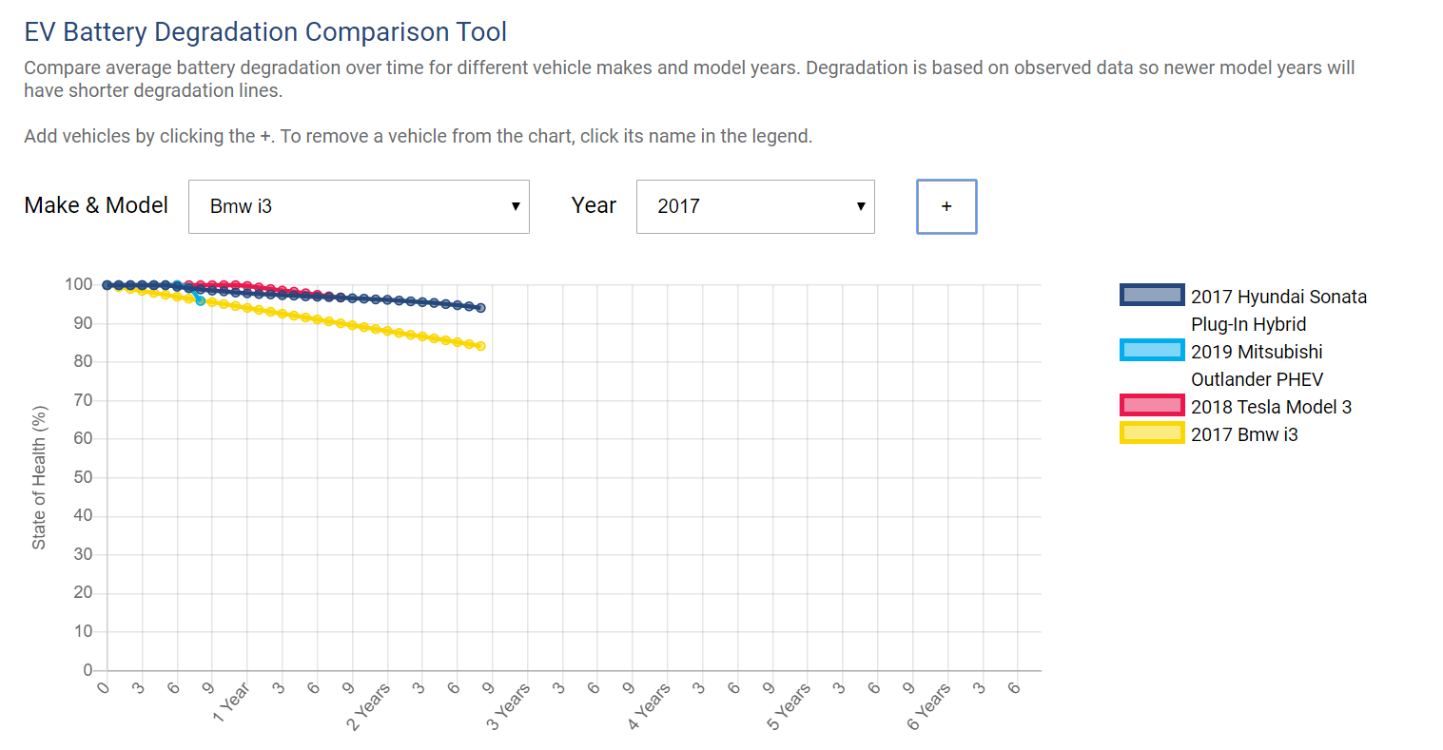Click the 4 Years x-axis label
The width and height of the screenshot is (1443, 750).
(649, 706)
